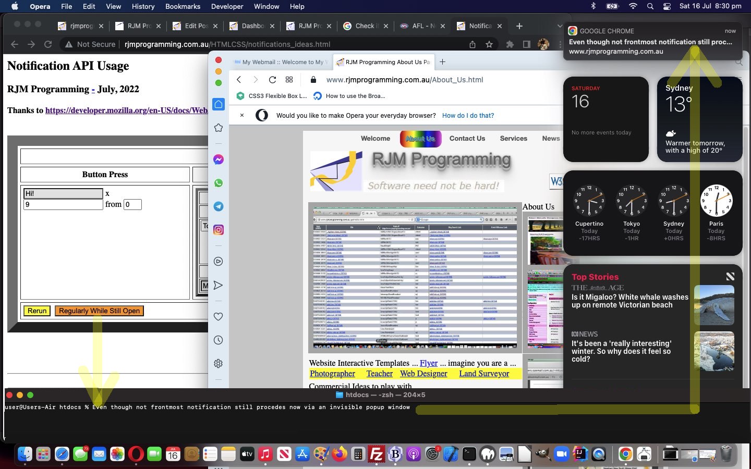Open the player icon in Opera sidebar
Screen dimensions: 751x469
point(219,262)
